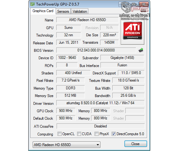Toggle the CUDA checkbox
Screen dimensions: 181x151
pyautogui.click(x=79, y=134)
